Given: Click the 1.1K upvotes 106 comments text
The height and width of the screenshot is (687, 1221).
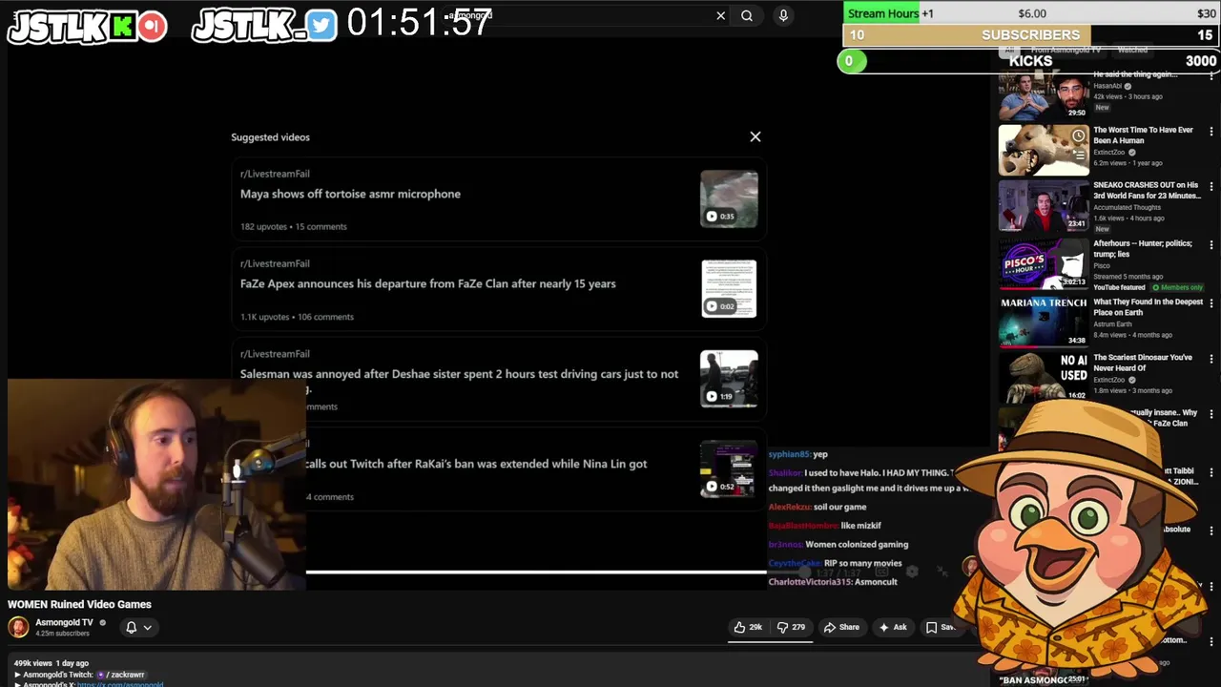Looking at the screenshot, I should click(297, 317).
